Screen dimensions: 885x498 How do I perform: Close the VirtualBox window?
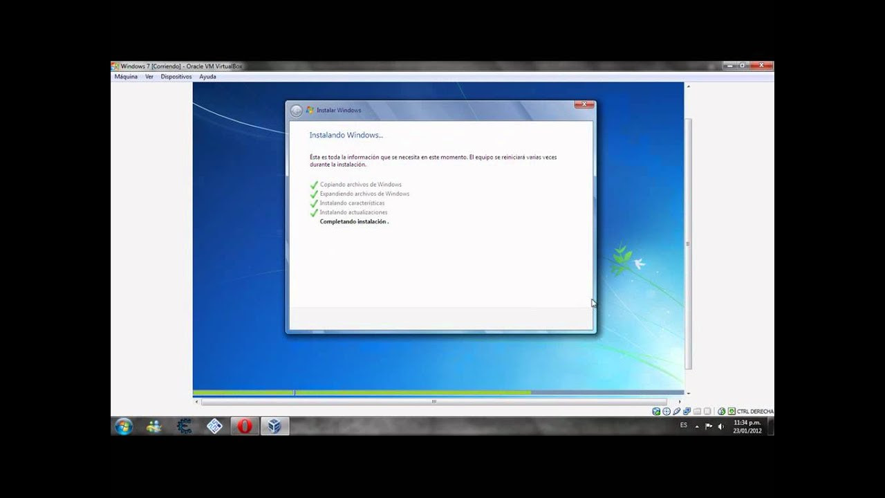coord(761,65)
